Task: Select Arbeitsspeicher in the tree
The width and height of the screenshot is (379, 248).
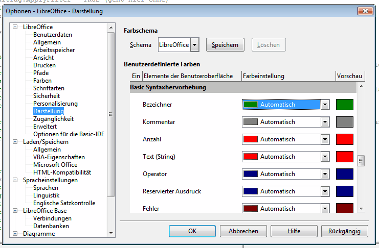Action: click(54, 50)
